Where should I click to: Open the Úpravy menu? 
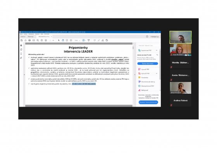pos(26,34)
